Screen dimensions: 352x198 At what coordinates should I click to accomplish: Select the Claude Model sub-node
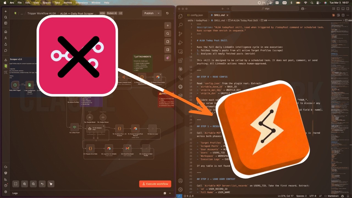pyautogui.click(x=90, y=117)
